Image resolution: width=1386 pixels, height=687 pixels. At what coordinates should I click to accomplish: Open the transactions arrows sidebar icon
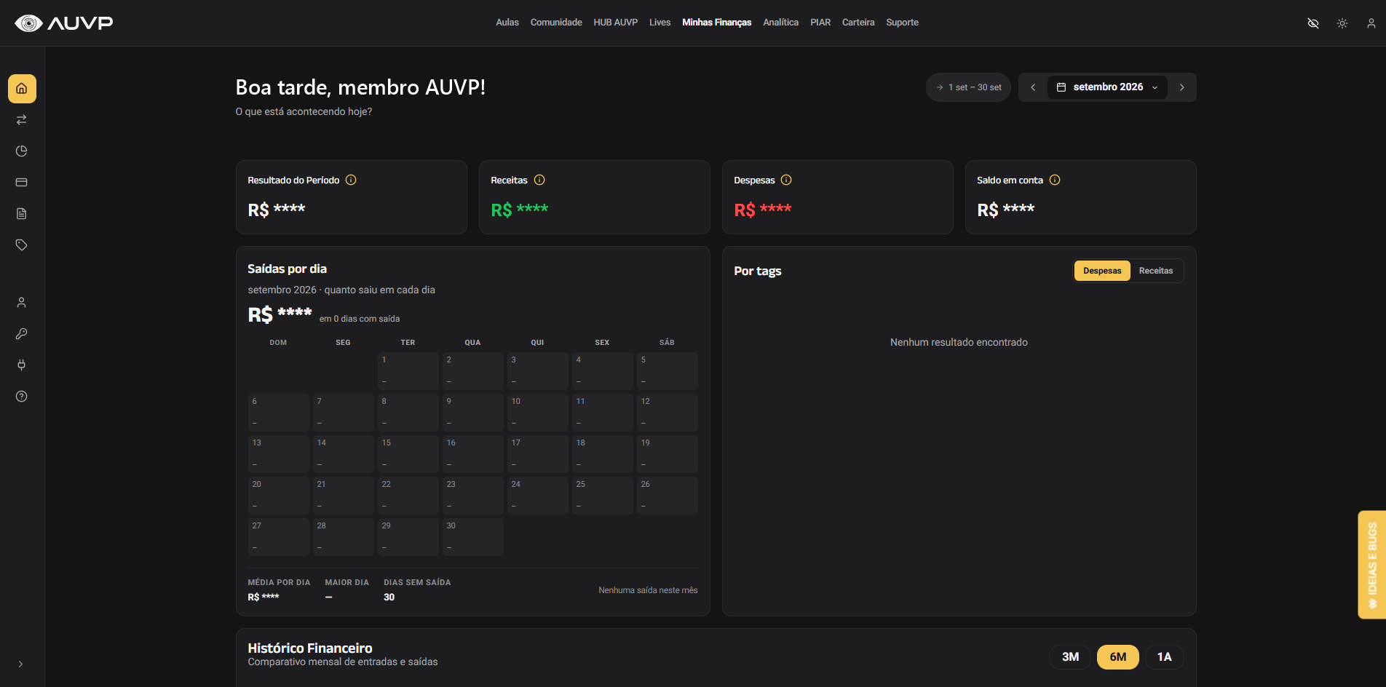22,119
